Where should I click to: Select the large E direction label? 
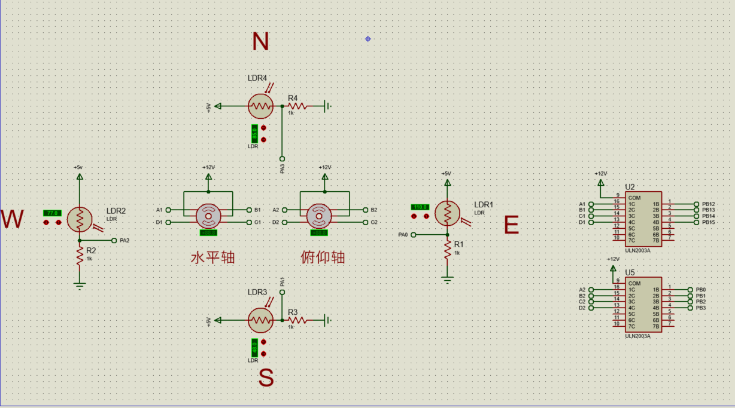511,225
